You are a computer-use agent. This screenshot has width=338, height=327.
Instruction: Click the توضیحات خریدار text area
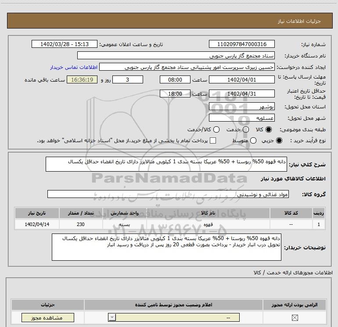(x=166, y=247)
